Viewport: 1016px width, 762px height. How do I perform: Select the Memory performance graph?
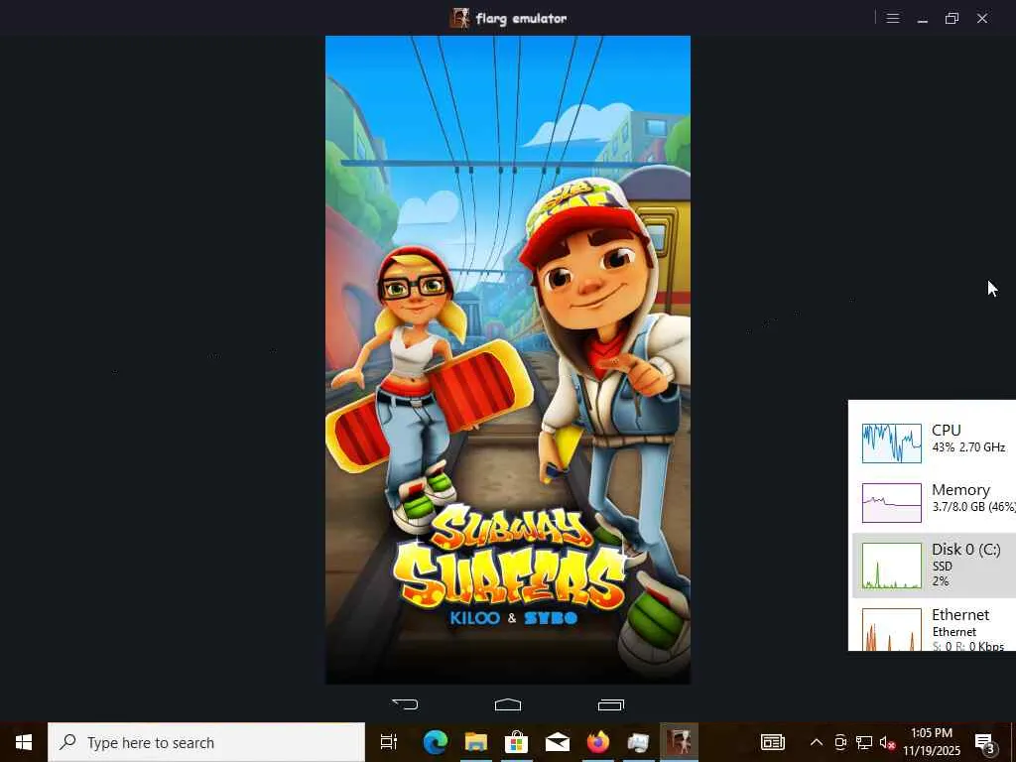click(x=892, y=503)
